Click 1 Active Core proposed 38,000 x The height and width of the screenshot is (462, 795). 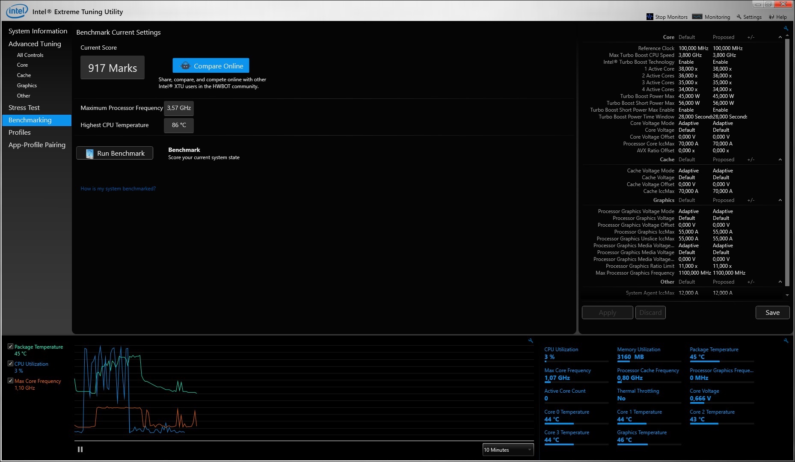[722, 69]
